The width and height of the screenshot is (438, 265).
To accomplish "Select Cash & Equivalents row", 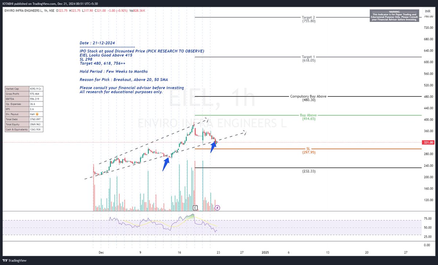I will tap(24, 129).
